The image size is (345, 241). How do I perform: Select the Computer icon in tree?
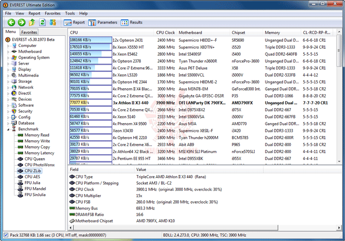click(x=14, y=46)
